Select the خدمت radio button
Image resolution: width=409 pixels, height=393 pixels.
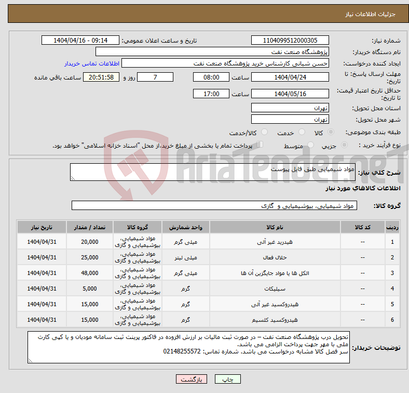302,132
